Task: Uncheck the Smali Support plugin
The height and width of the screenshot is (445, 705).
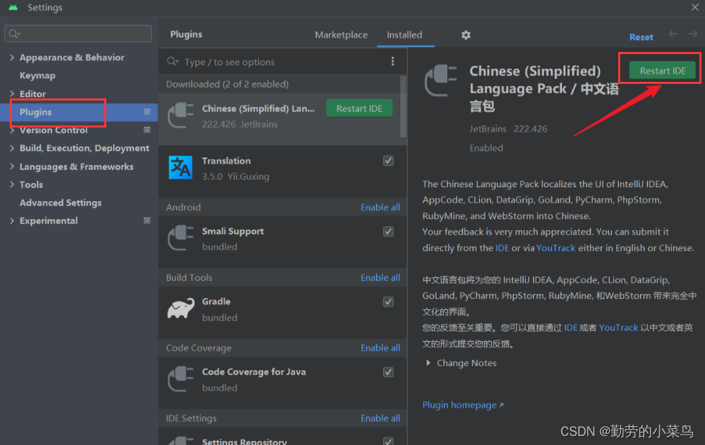Action: point(388,232)
